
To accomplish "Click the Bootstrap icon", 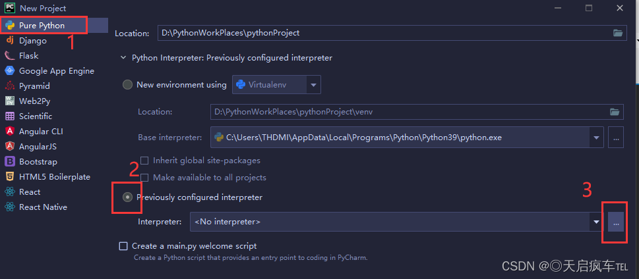I will [10, 161].
